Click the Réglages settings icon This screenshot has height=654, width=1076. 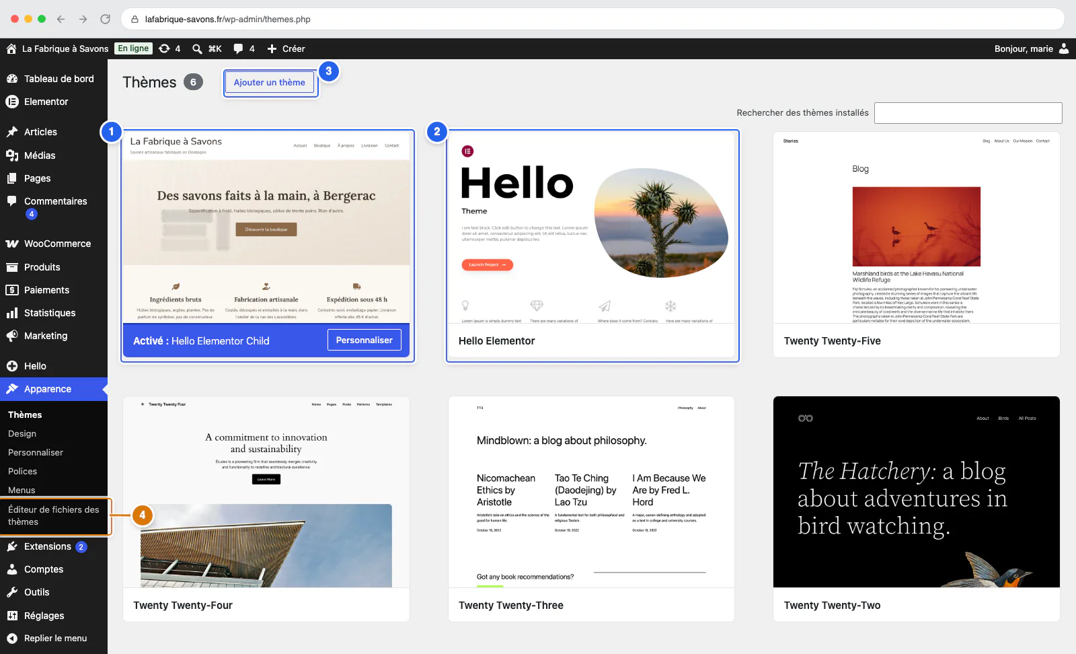pos(12,616)
